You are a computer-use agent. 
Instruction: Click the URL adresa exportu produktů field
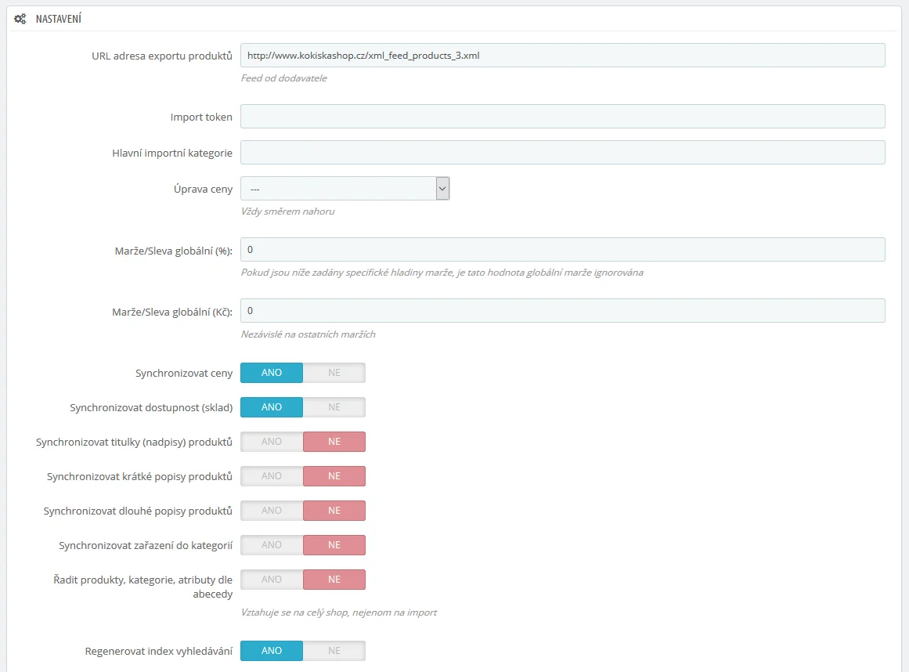(x=562, y=56)
